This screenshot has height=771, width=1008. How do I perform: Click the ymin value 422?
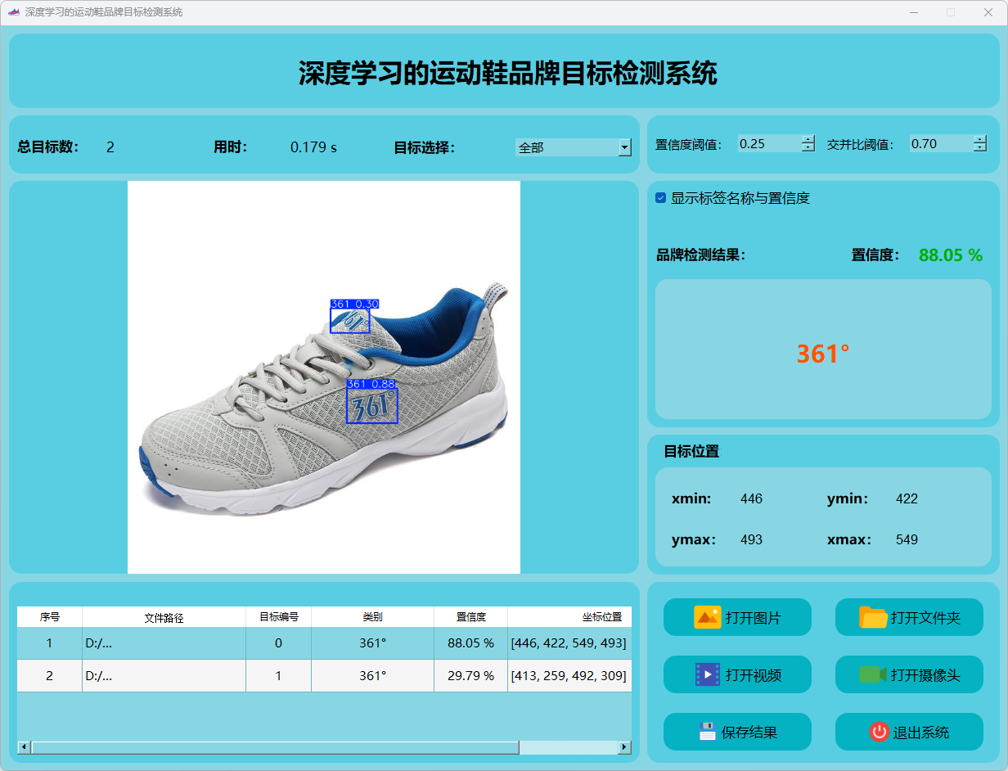coord(907,498)
